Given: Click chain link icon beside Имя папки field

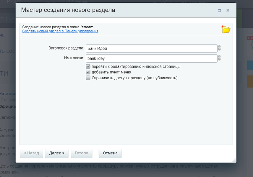Looking at the screenshot, I should [x=220, y=58].
